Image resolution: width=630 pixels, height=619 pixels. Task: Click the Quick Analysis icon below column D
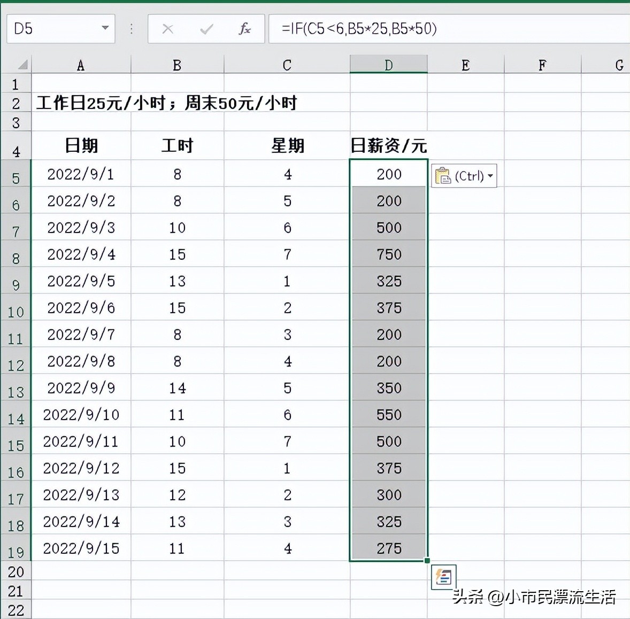tap(443, 577)
